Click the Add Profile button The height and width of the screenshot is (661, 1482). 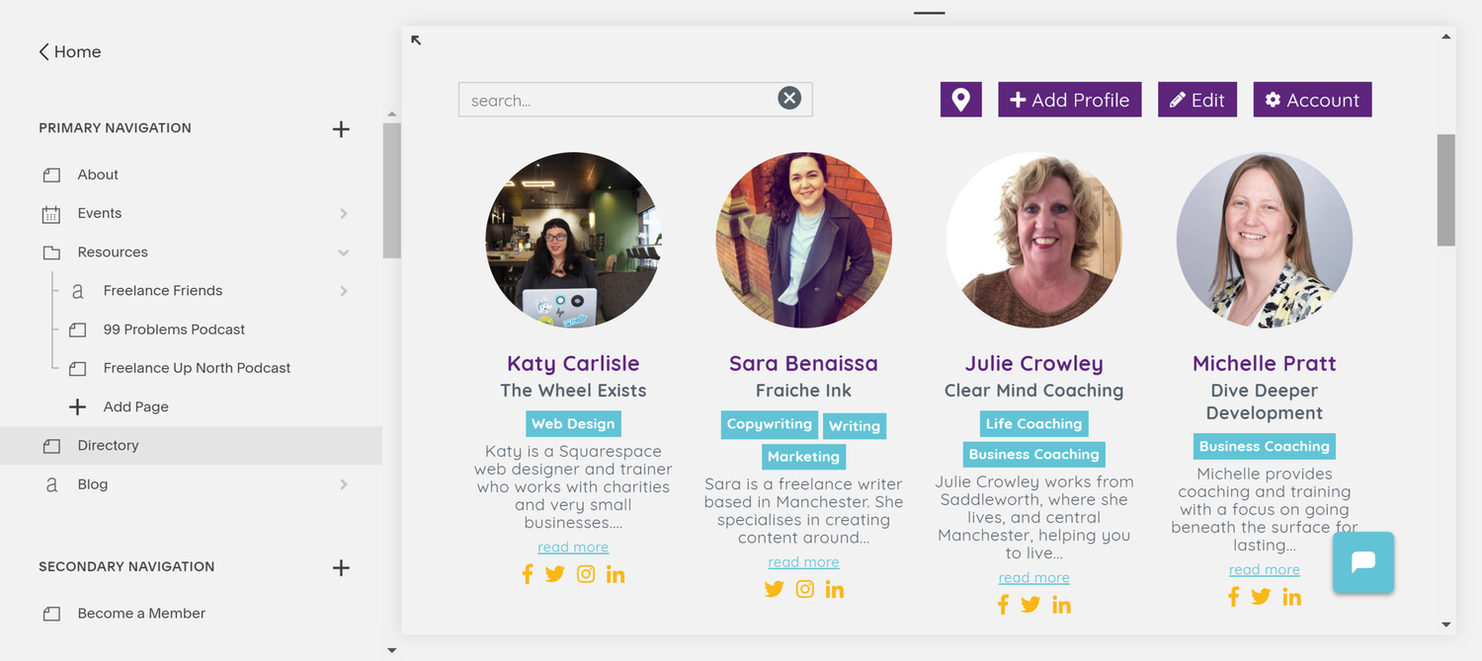tap(1070, 100)
